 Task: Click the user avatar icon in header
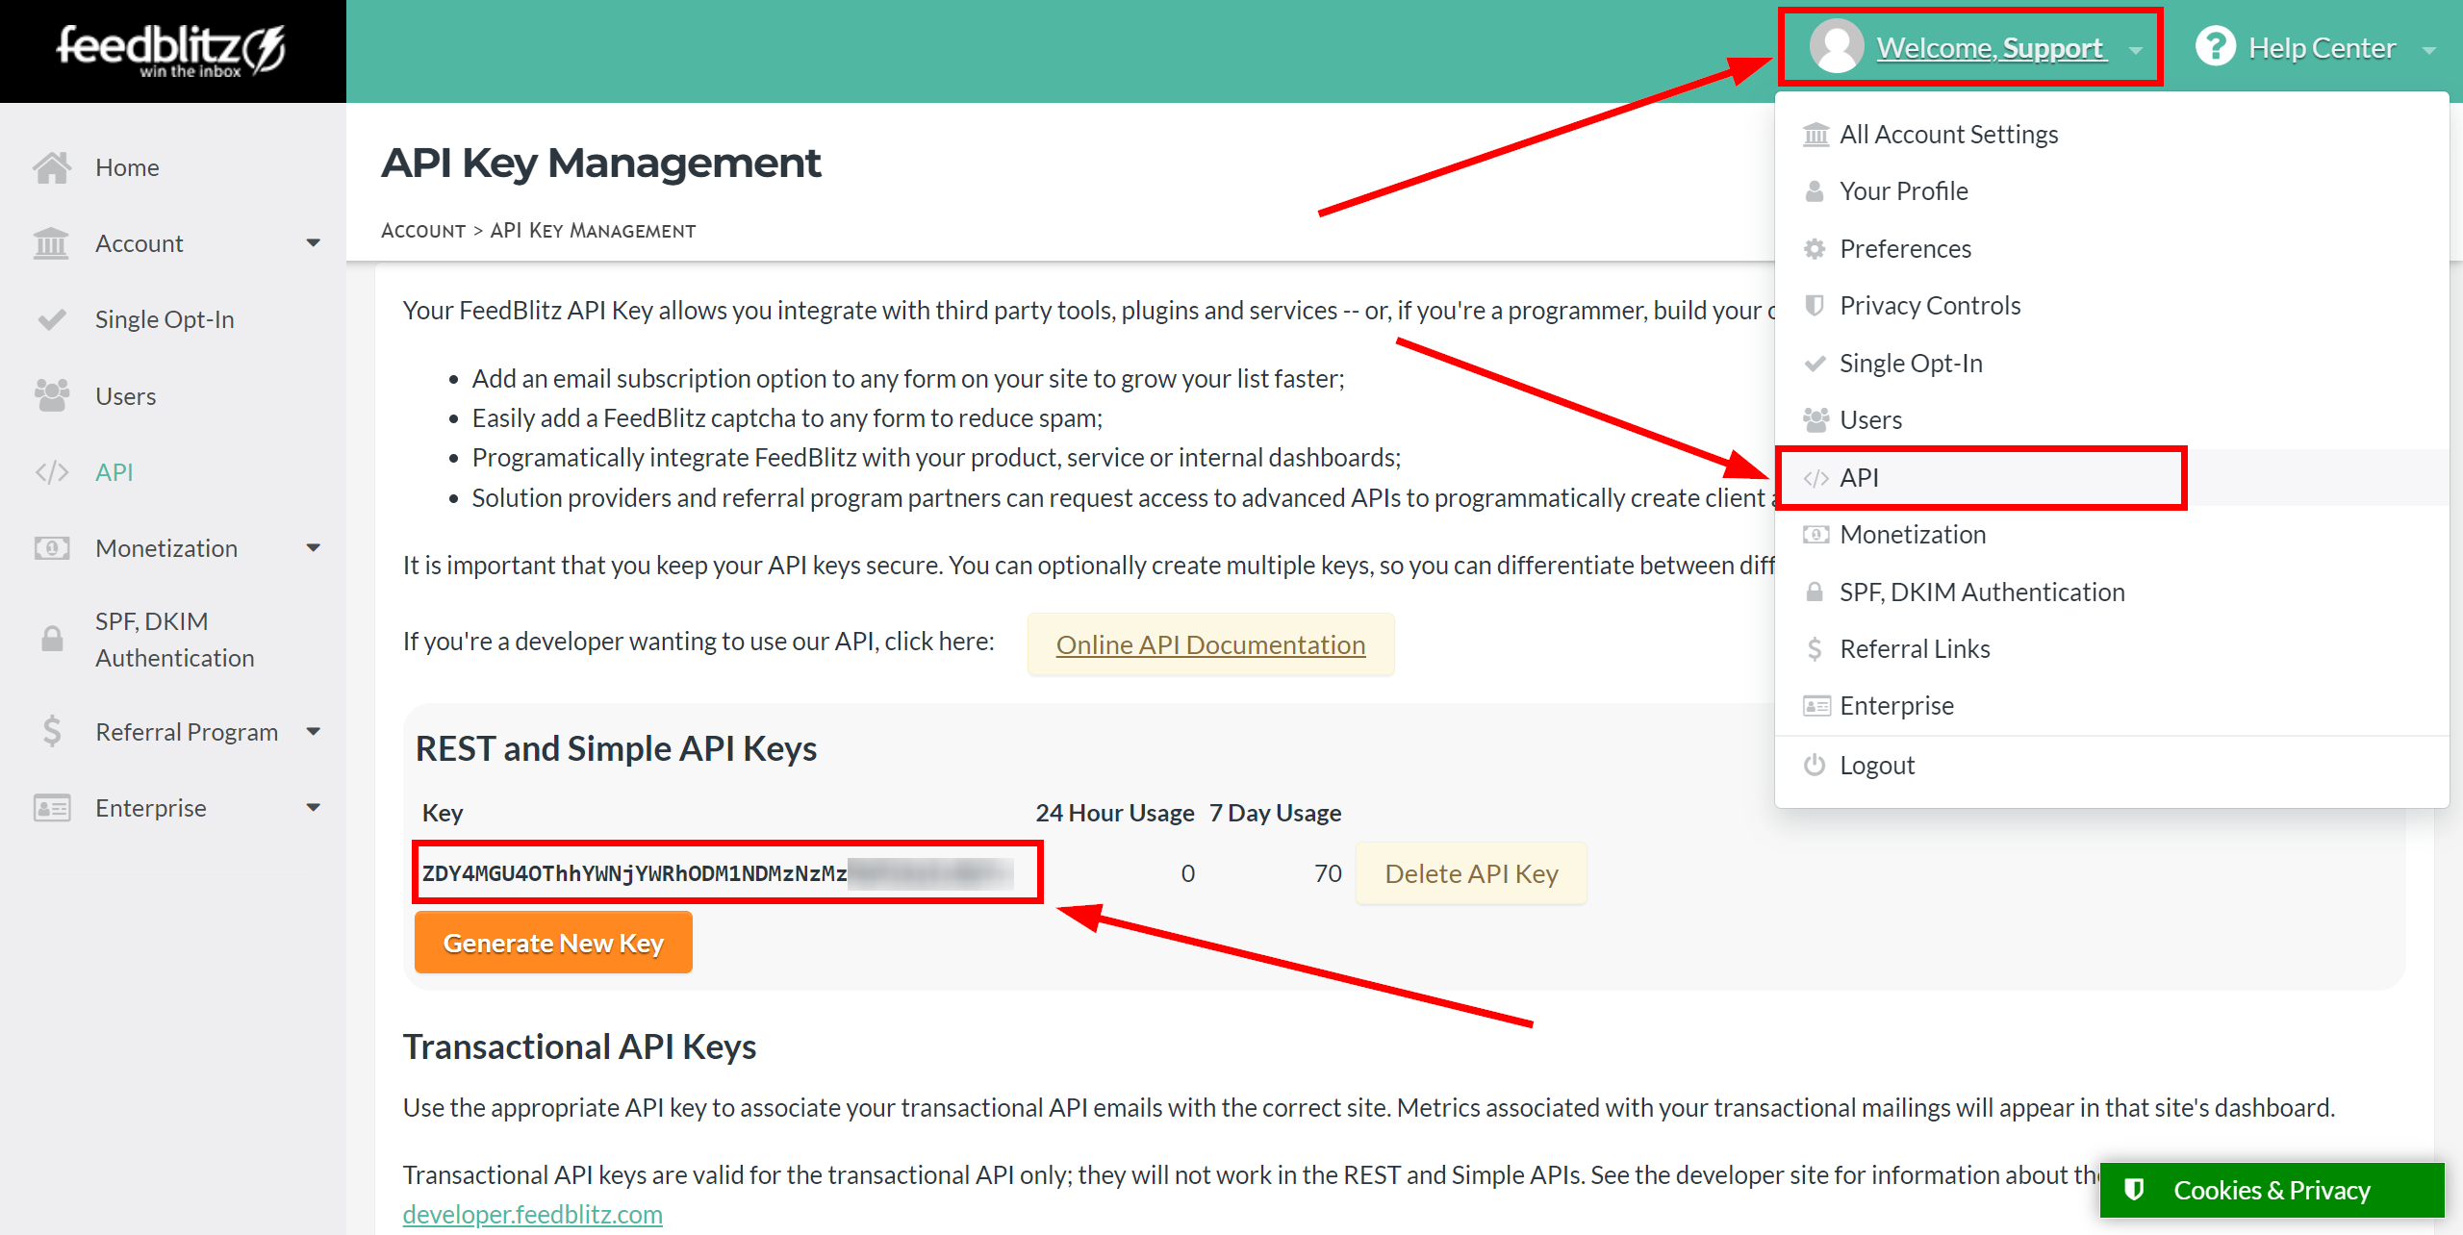pos(1836,46)
